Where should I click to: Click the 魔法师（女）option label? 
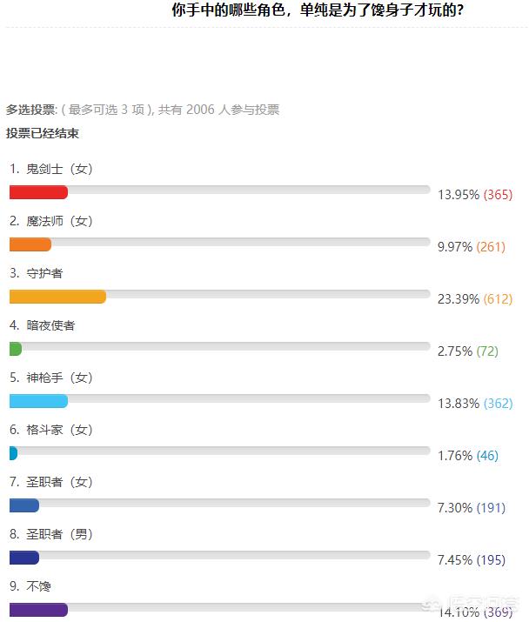(59, 221)
